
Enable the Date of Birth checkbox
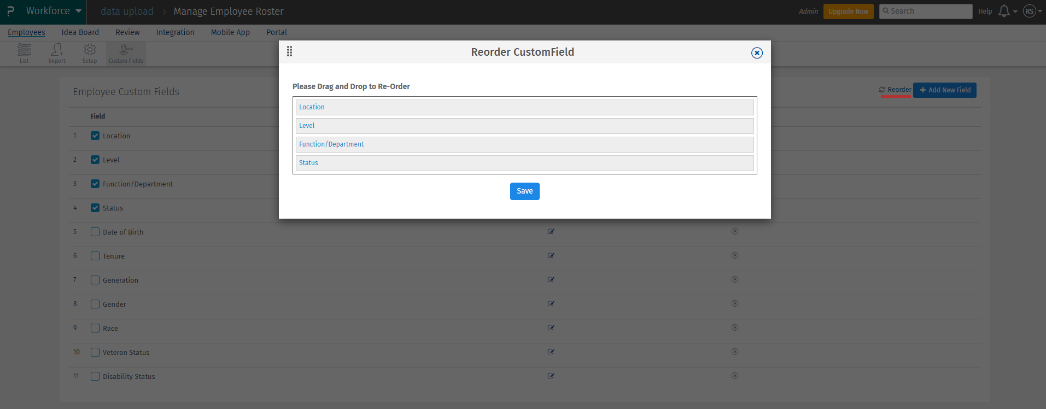click(95, 232)
